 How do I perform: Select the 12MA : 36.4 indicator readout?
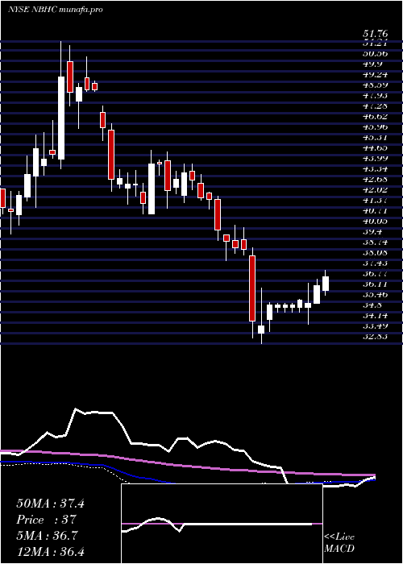point(50,551)
